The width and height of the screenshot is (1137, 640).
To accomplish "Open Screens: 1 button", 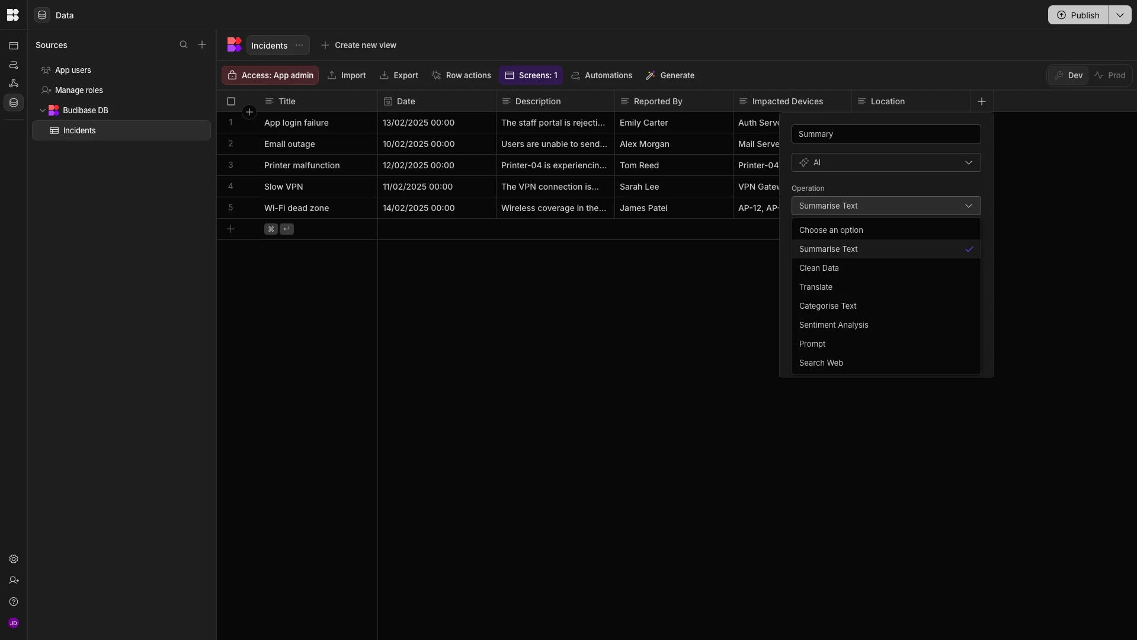I will click(x=531, y=75).
